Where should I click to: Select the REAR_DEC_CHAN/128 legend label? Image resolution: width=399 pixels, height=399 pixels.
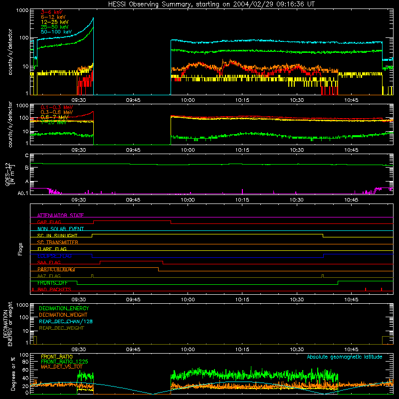(66, 322)
